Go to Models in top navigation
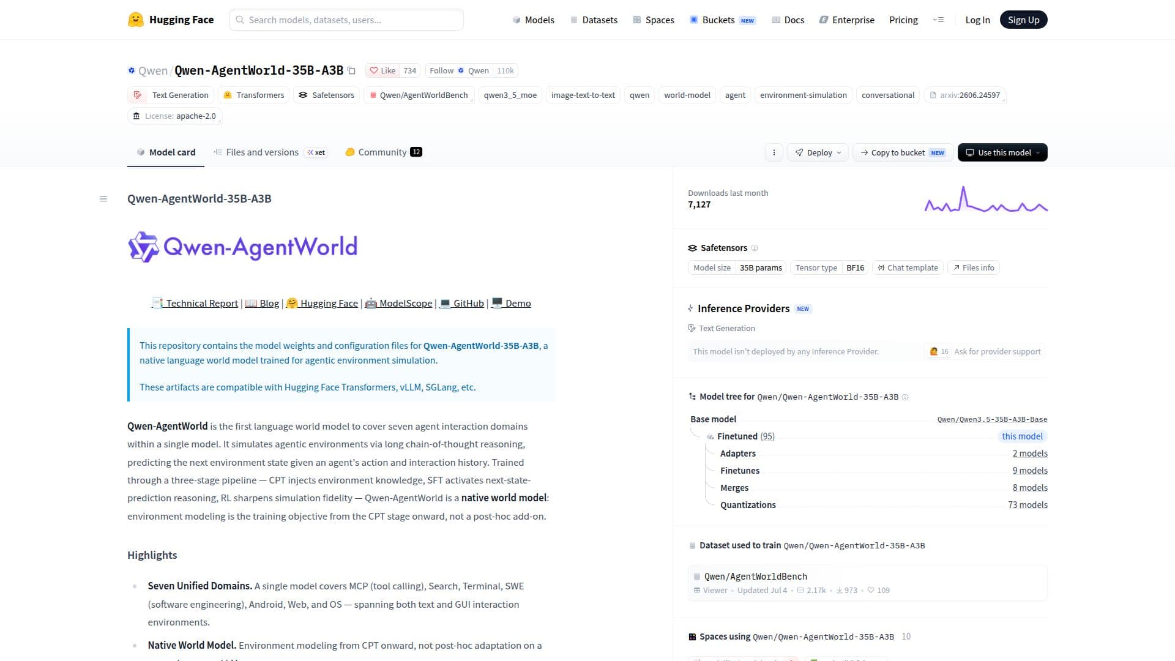 click(x=533, y=20)
